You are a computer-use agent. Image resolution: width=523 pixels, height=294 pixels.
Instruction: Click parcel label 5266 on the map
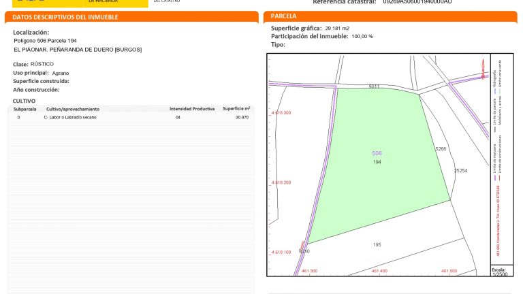coord(440,148)
